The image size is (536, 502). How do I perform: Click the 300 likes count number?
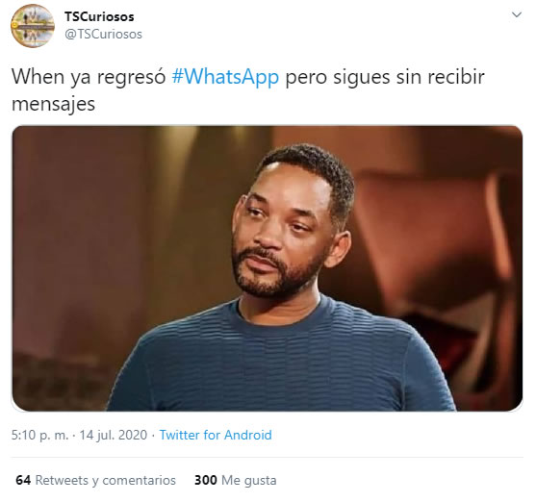click(x=205, y=480)
